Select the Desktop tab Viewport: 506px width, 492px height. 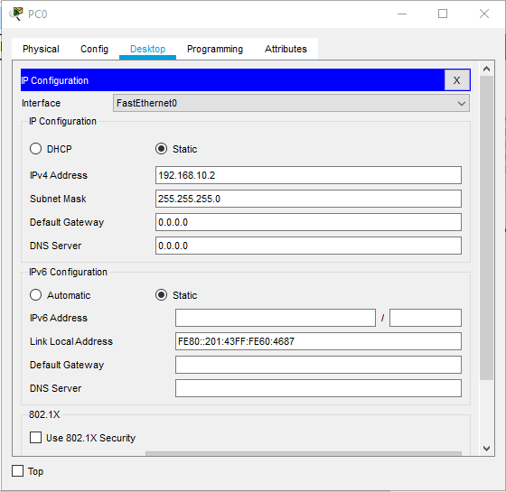tap(148, 49)
